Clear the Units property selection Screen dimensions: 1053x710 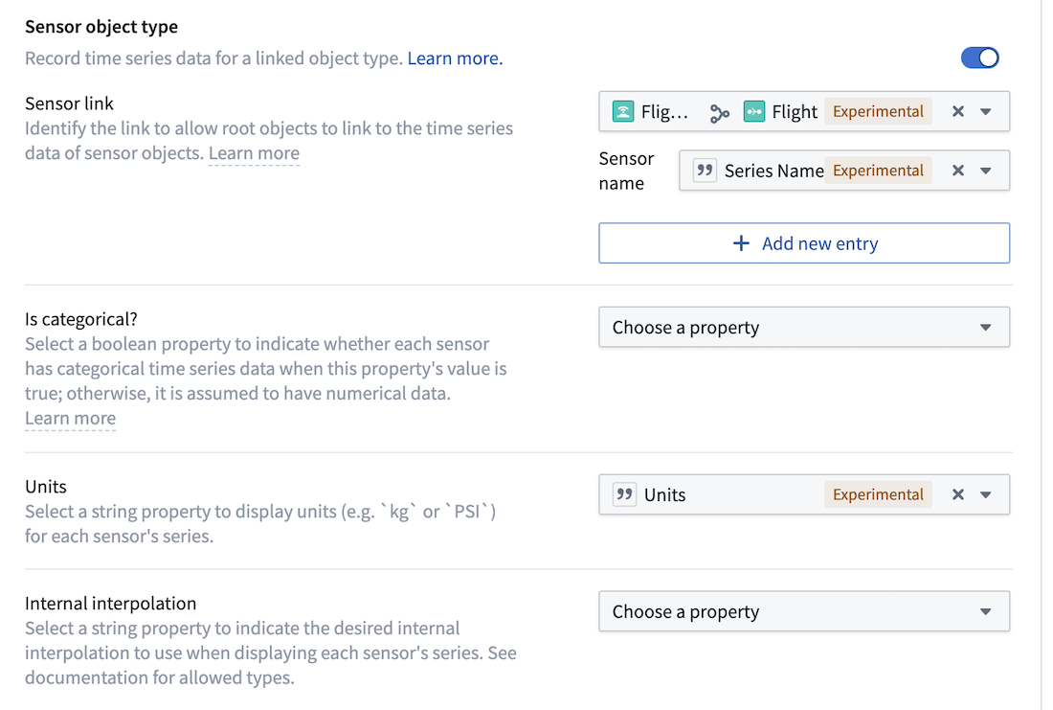[958, 494]
